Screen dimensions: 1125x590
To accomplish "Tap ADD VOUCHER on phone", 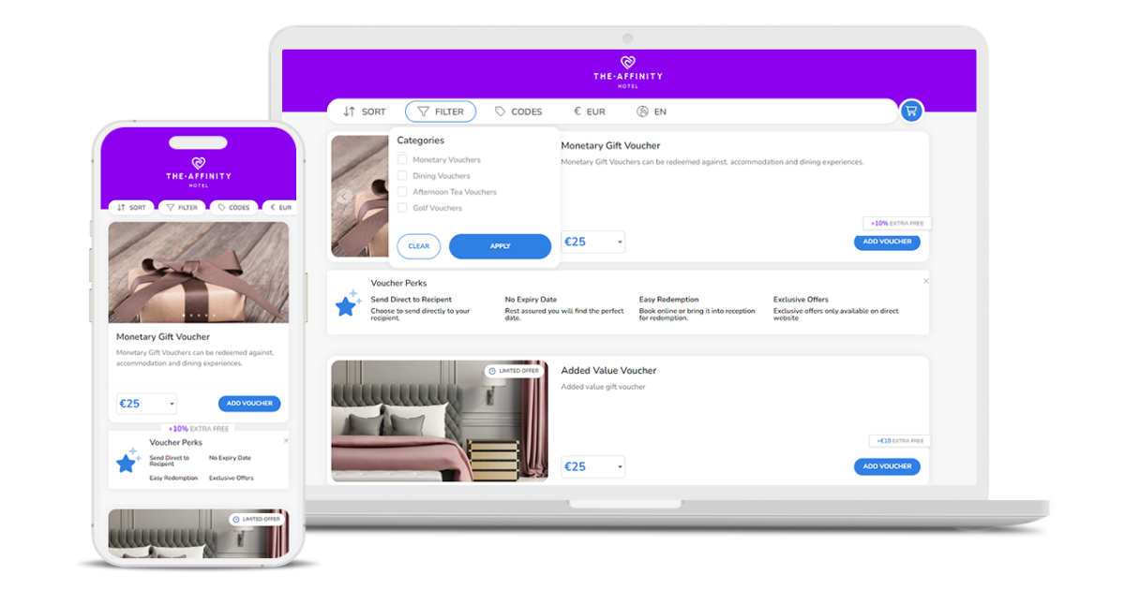I will tap(249, 404).
